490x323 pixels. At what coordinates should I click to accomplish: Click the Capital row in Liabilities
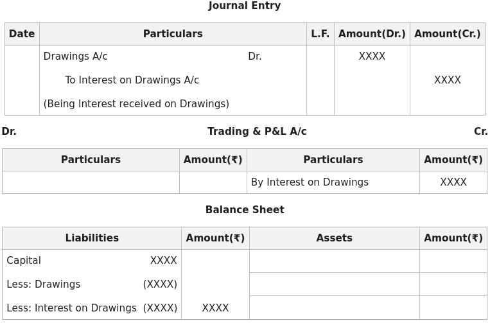click(92, 261)
